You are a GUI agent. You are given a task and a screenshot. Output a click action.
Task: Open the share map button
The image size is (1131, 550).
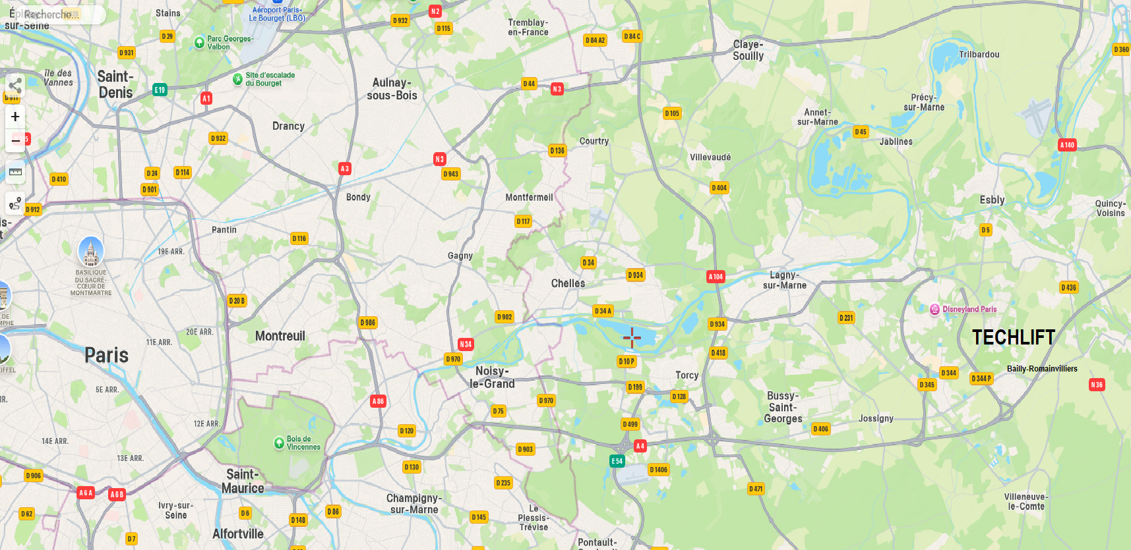coord(15,86)
